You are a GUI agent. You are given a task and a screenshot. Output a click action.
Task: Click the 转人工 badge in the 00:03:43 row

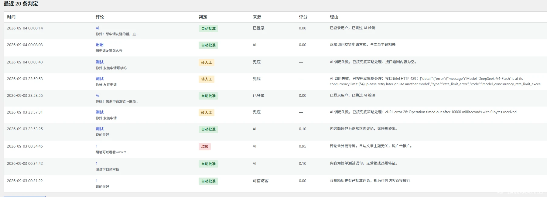pos(207,63)
